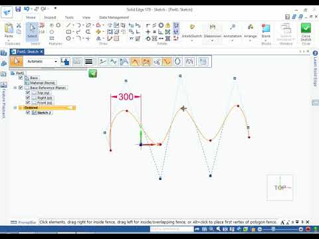Close the Part1: Sketch document tab
Image resolution: width=319 pixels, height=239 pixels.
point(41,52)
